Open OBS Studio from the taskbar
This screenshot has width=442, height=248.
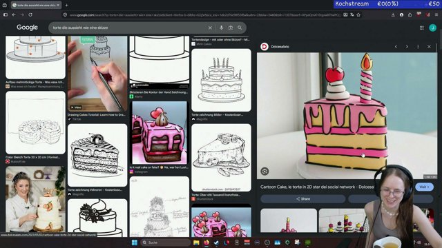pyautogui.click(x=267, y=242)
